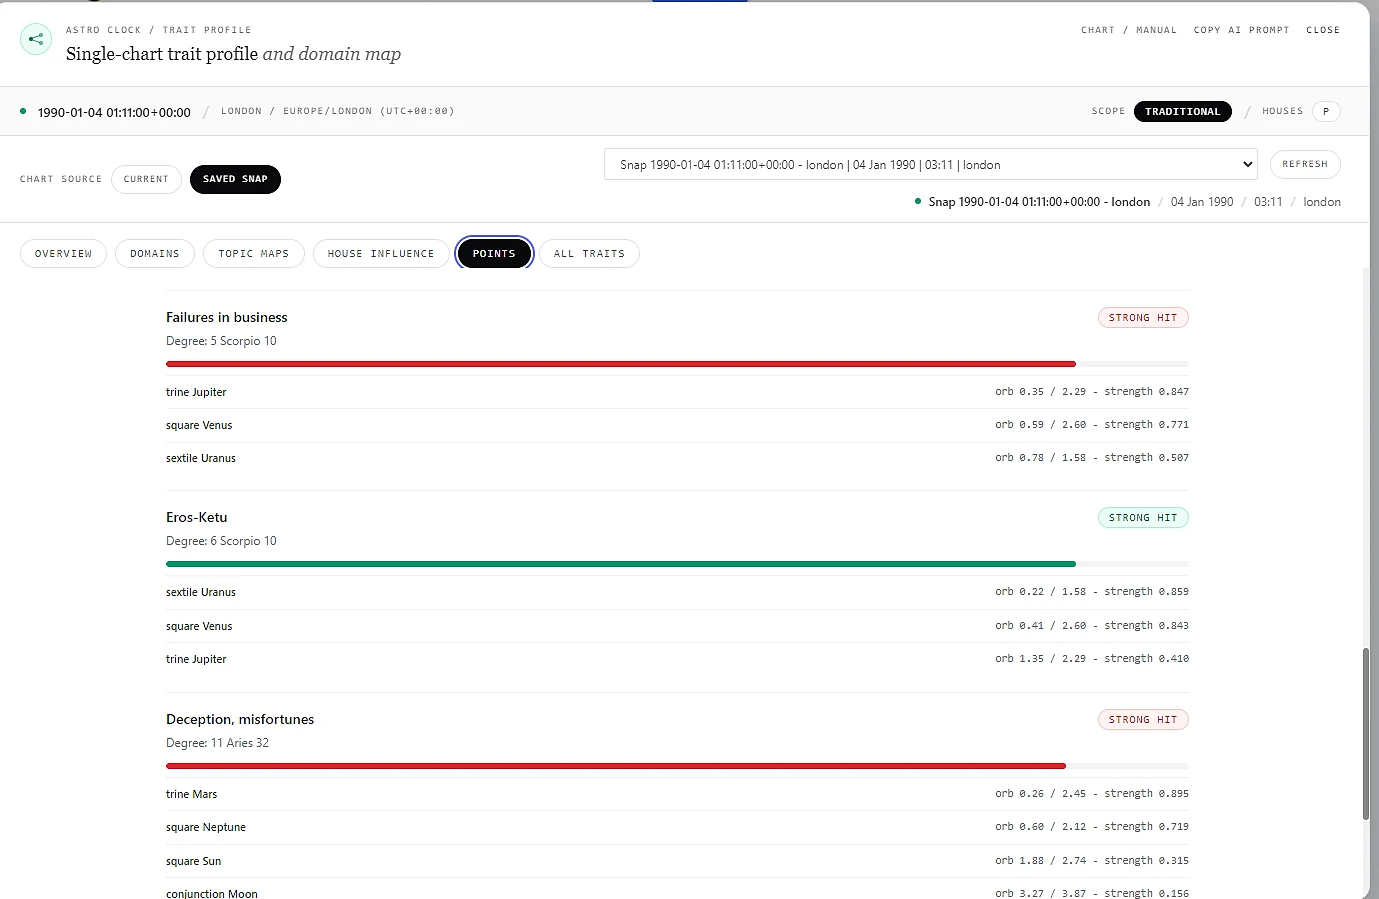Click 'sextile Uranus' under Failures in business
The width and height of the screenshot is (1379, 899).
pyautogui.click(x=201, y=458)
